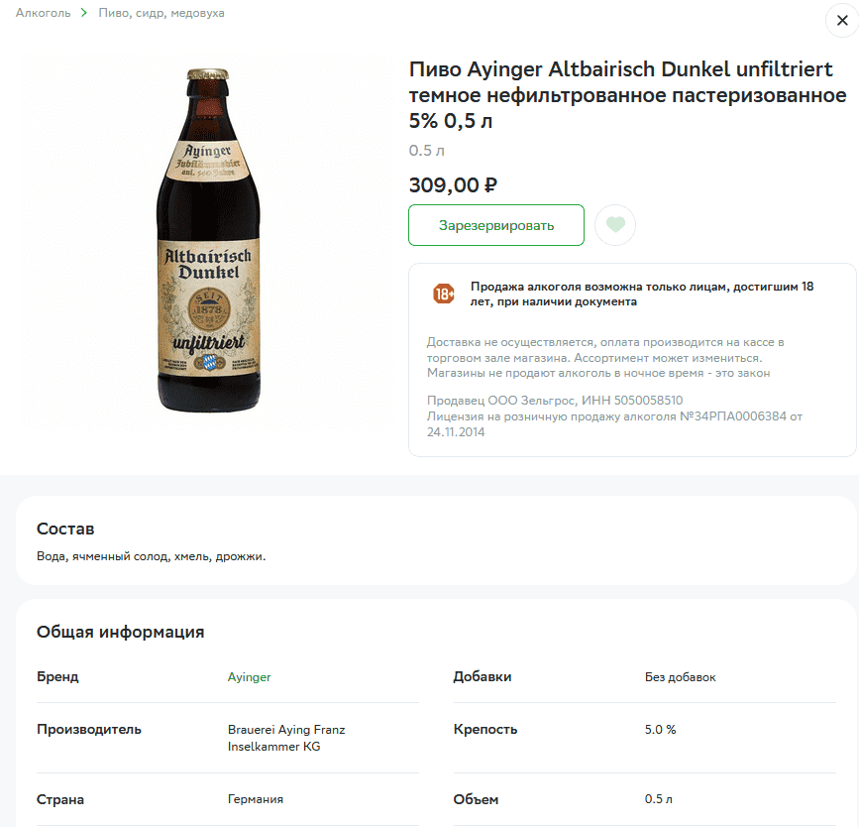Click the Крепость 5.0 % value

pos(660,730)
